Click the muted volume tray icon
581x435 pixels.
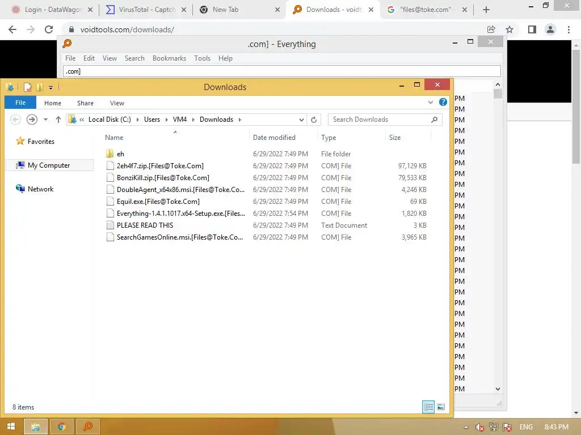click(479, 427)
